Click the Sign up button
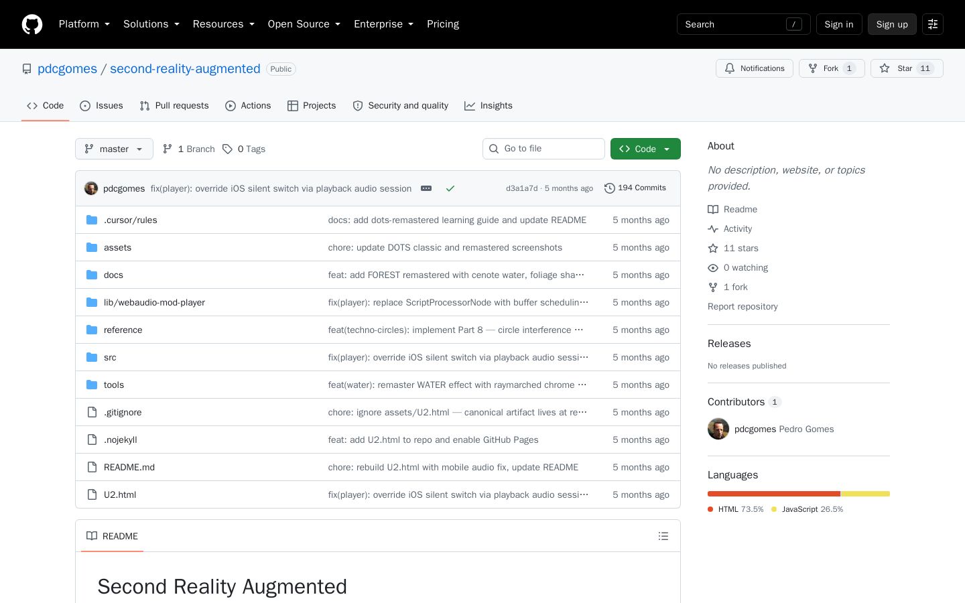The width and height of the screenshot is (965, 603). [x=892, y=24]
